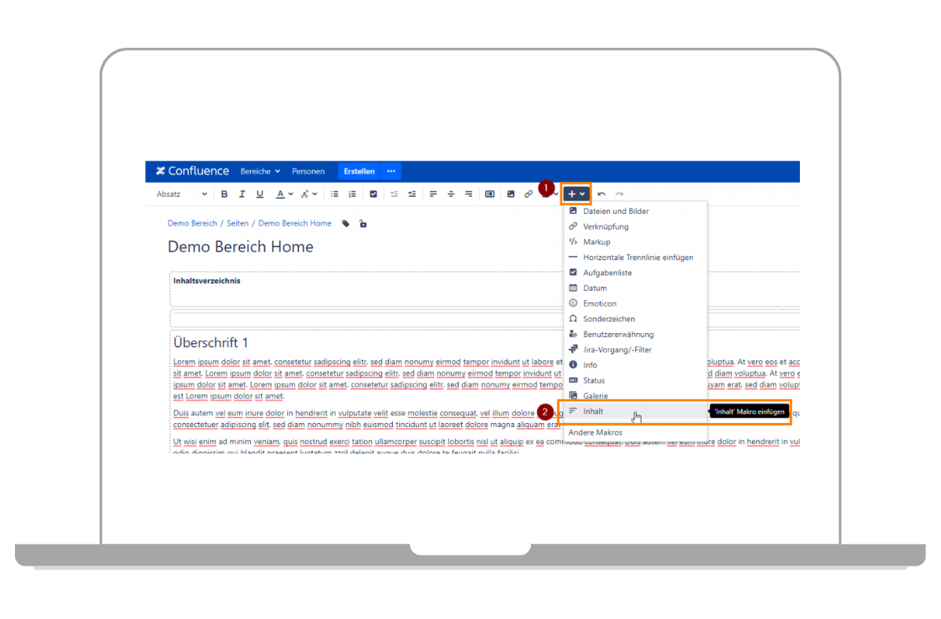Click the page layout toolbar icon
941x619 pixels.
tap(489, 194)
